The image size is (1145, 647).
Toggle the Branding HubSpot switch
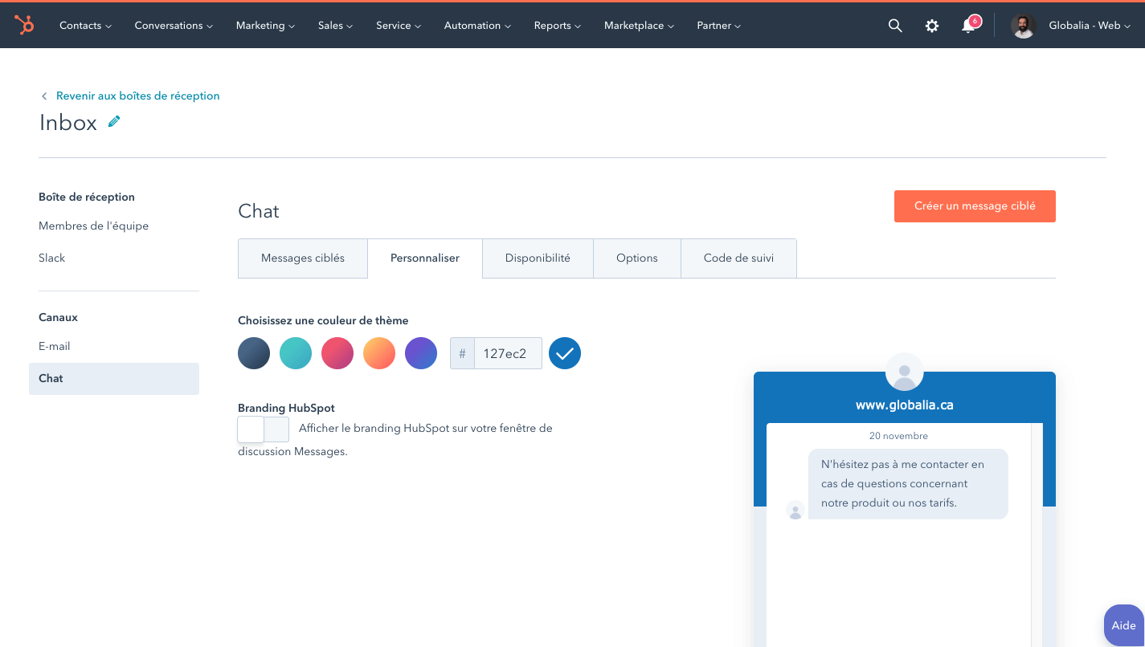264,429
